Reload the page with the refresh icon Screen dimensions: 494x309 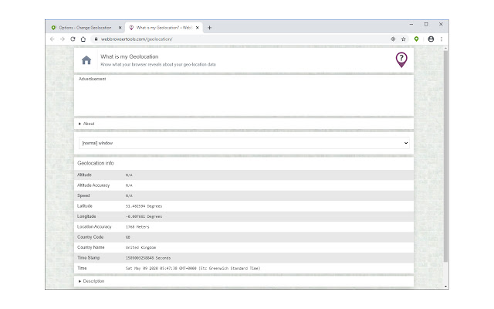(73, 39)
